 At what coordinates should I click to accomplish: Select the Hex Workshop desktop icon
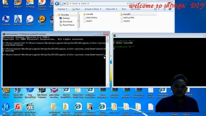6,109
